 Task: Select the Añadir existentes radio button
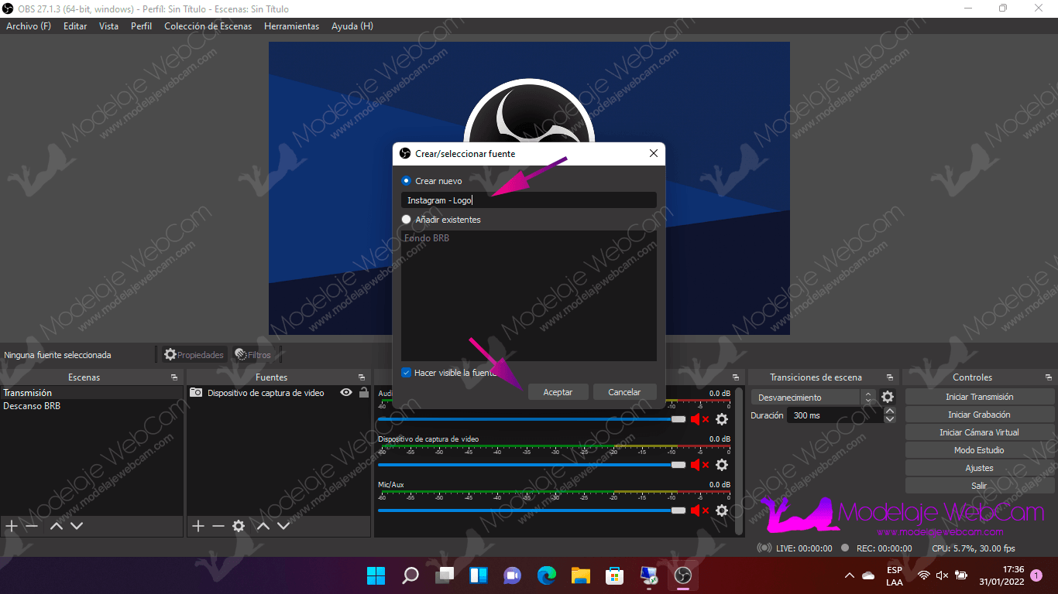pyautogui.click(x=407, y=220)
